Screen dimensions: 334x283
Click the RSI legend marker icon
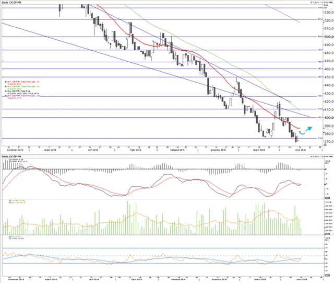(10, 236)
